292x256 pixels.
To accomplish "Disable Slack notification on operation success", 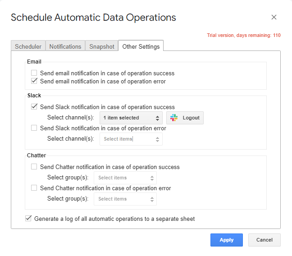I will click(34, 107).
